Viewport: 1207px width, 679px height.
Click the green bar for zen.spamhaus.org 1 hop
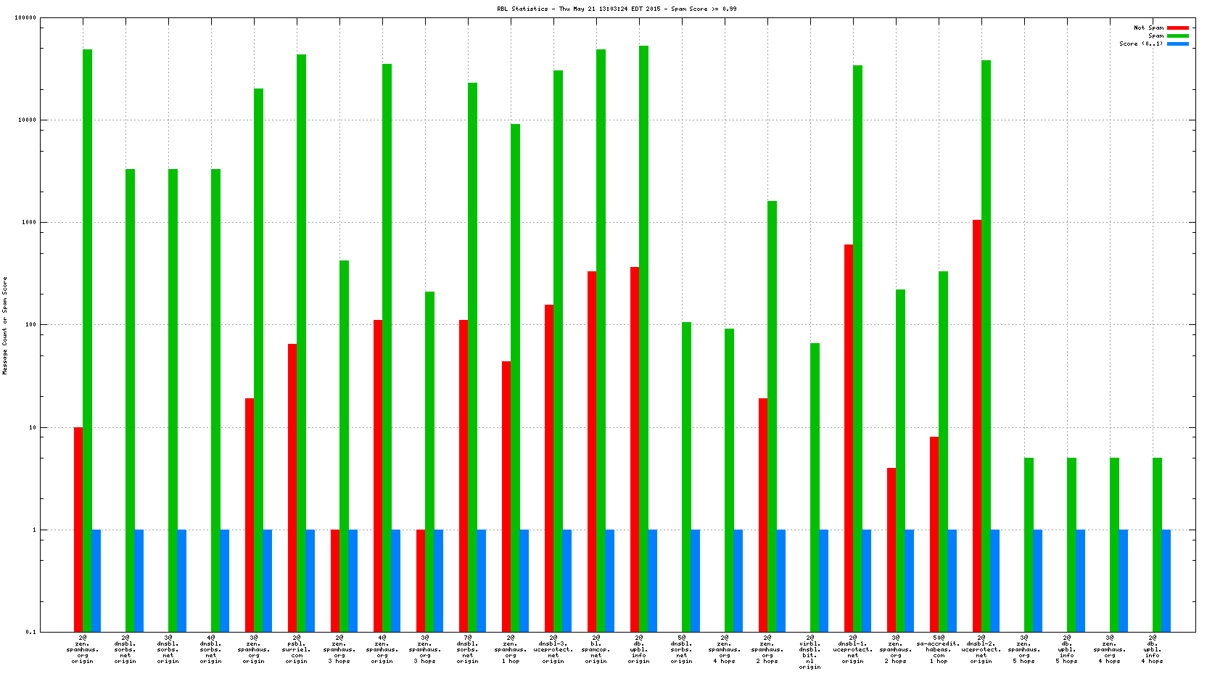pos(515,377)
